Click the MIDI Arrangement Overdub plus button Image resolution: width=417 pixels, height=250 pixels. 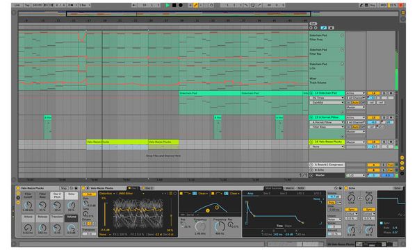190,5
